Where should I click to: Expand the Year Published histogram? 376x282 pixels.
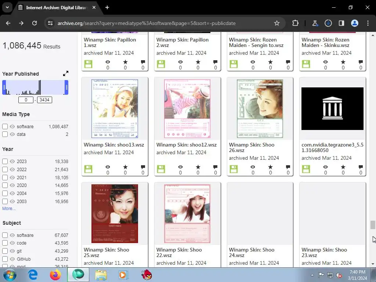[x=66, y=73]
